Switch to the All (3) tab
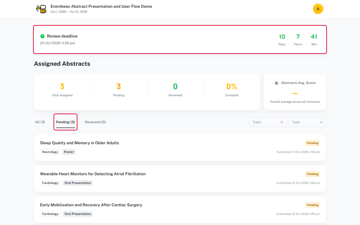The width and height of the screenshot is (360, 225). click(40, 122)
